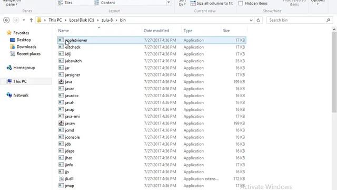337x190 pixels.
Task: Go up one folder level
Action: point(31,20)
